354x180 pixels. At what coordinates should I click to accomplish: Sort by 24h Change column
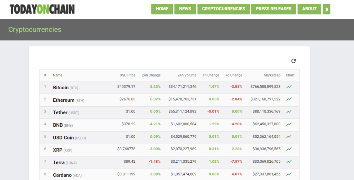point(151,75)
